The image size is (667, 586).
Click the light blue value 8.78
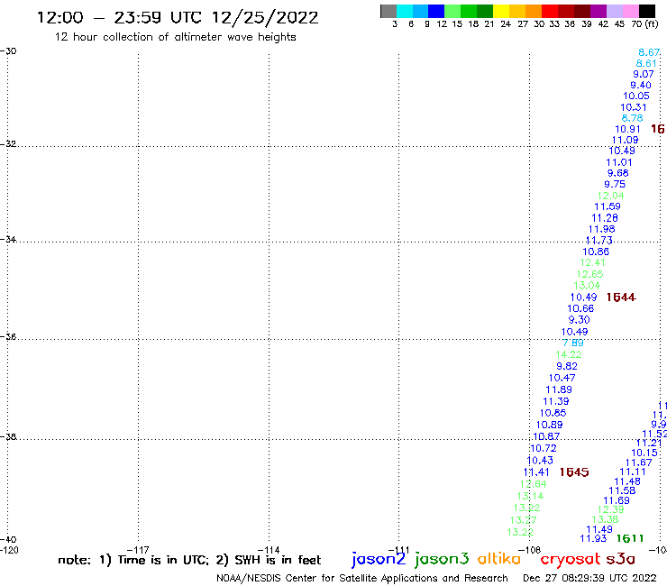tap(632, 118)
